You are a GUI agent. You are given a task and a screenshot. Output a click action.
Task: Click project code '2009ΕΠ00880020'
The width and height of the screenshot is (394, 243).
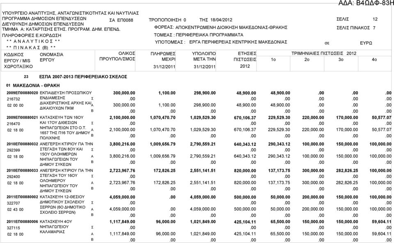(x=22, y=93)
